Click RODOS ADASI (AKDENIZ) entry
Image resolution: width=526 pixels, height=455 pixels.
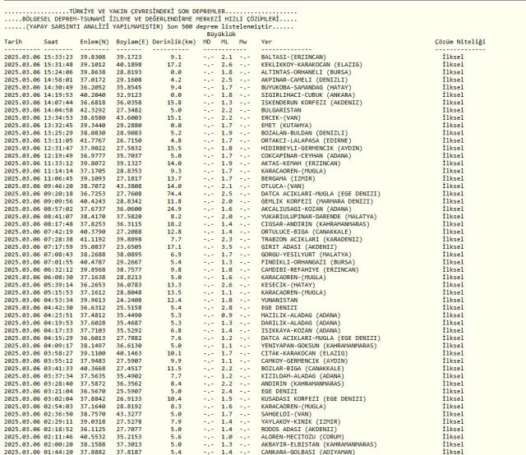tap(298, 430)
